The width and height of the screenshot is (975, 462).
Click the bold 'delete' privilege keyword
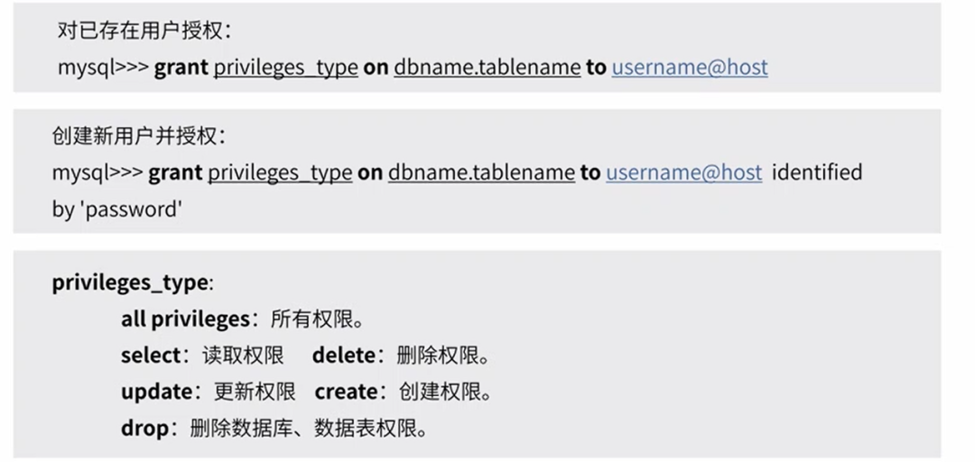pos(343,356)
